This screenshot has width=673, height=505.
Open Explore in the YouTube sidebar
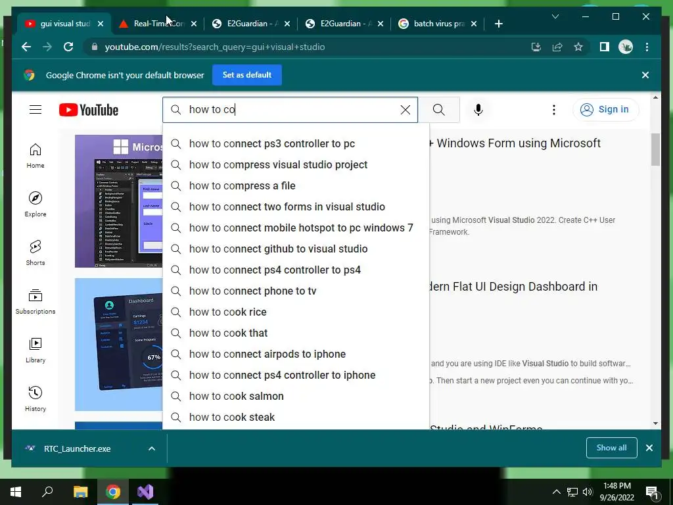[35, 204]
